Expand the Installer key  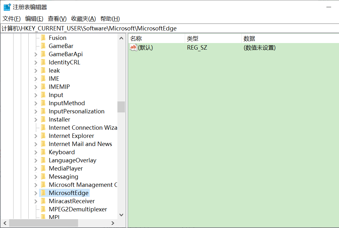click(x=36, y=120)
